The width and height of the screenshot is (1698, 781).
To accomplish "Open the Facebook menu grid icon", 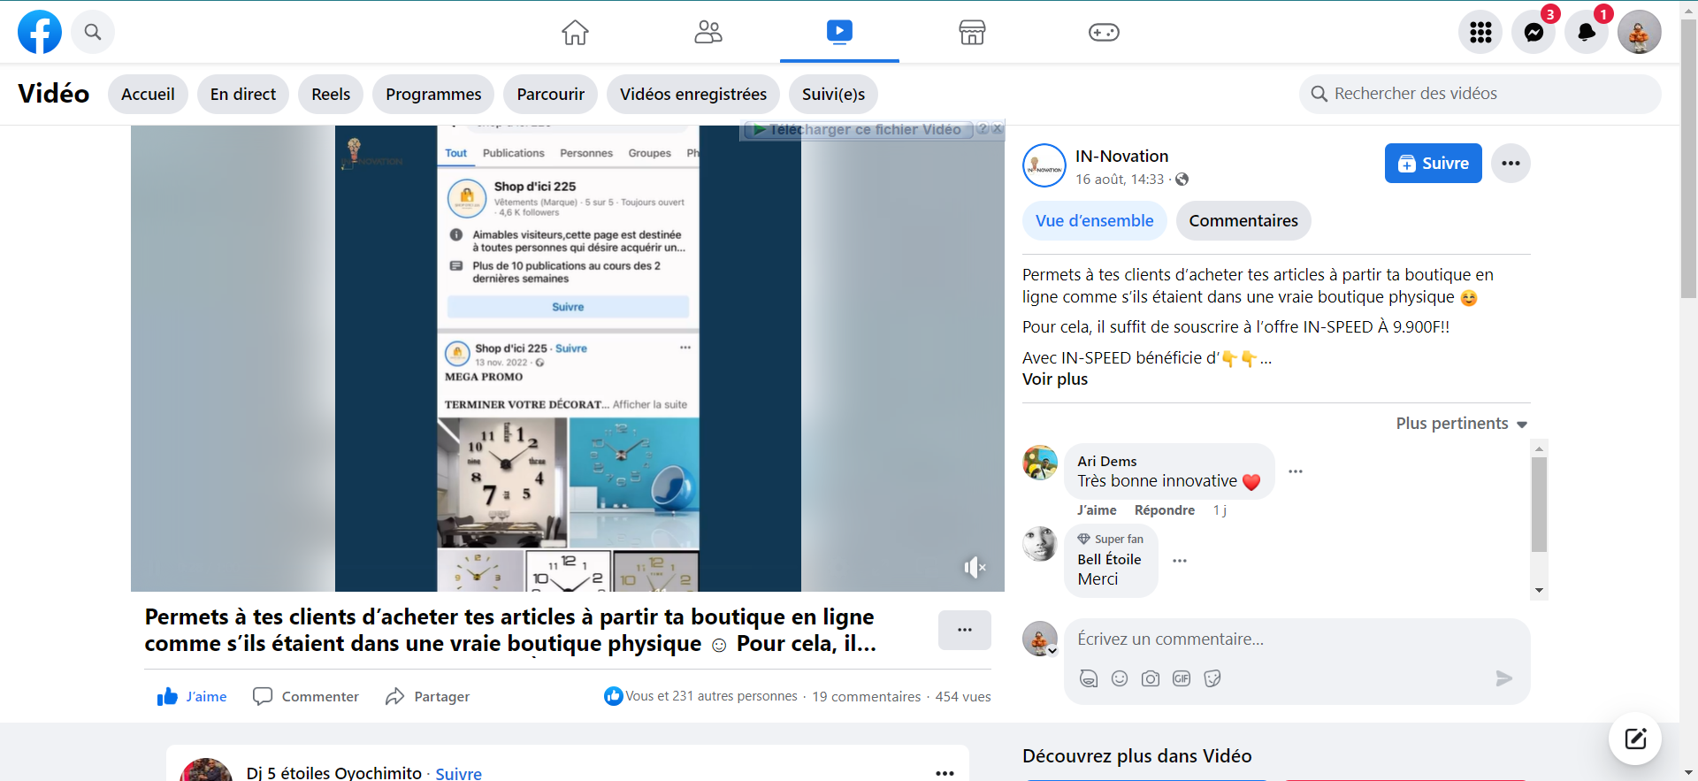I will 1480,33.
